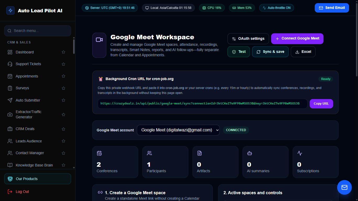Click the sidebar scrollbar down arrow
The width and height of the screenshot is (358, 201).
(x=74, y=167)
